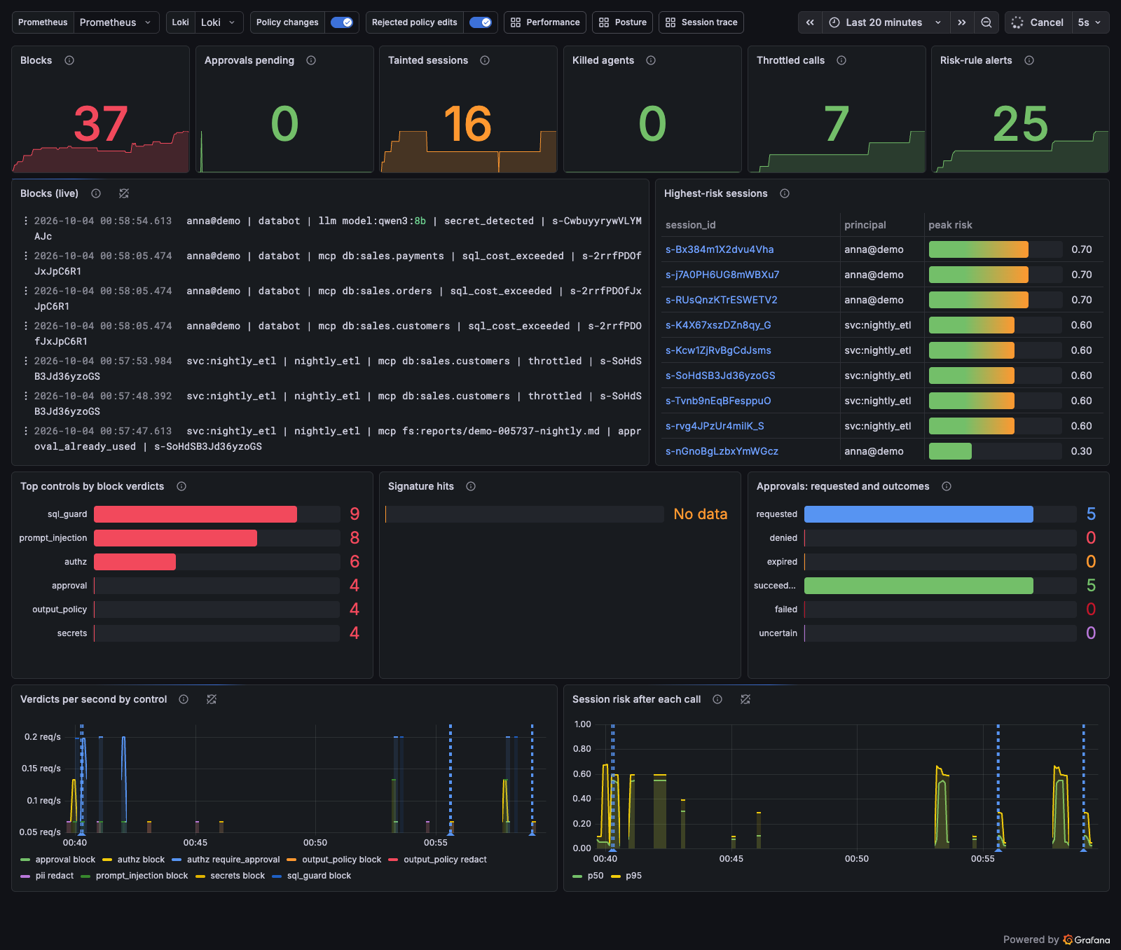Toggle the Policy changes annotation switch
This screenshot has width=1121, height=950.
pyautogui.click(x=342, y=22)
